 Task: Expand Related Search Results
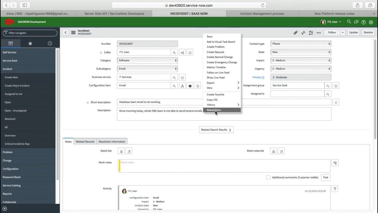[216, 130]
